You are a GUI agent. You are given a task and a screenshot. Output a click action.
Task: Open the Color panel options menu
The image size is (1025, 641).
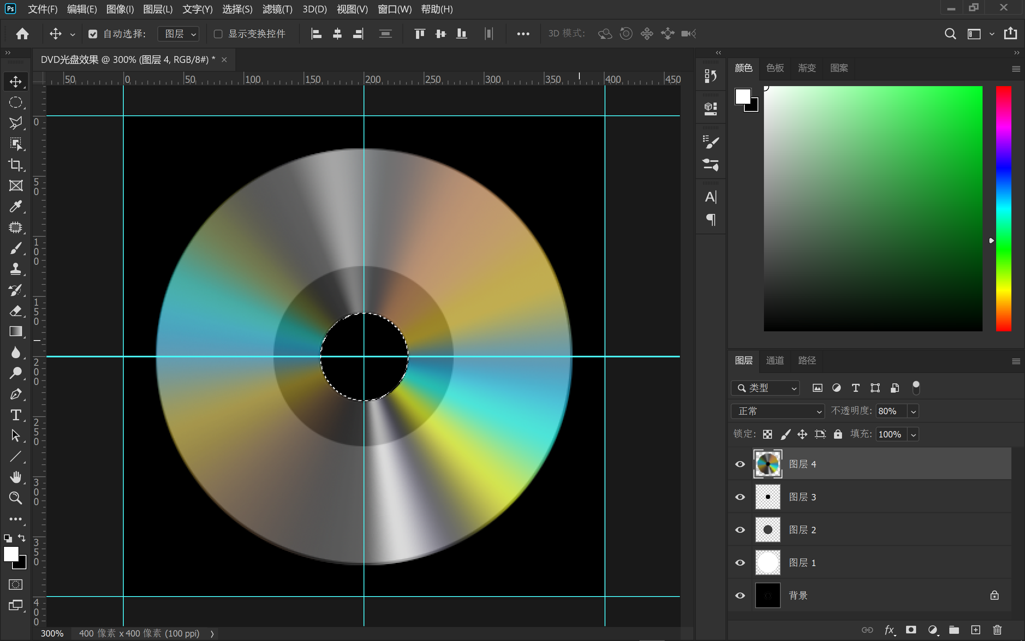click(x=1016, y=69)
